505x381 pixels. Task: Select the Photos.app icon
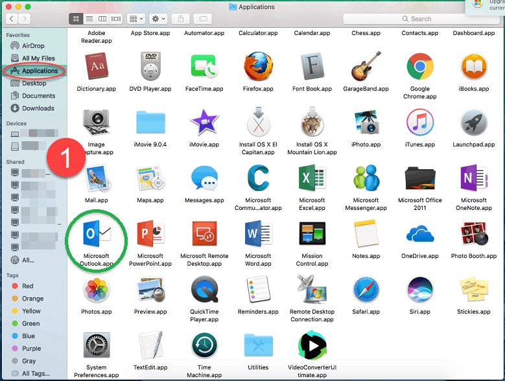pyautogui.click(x=97, y=290)
